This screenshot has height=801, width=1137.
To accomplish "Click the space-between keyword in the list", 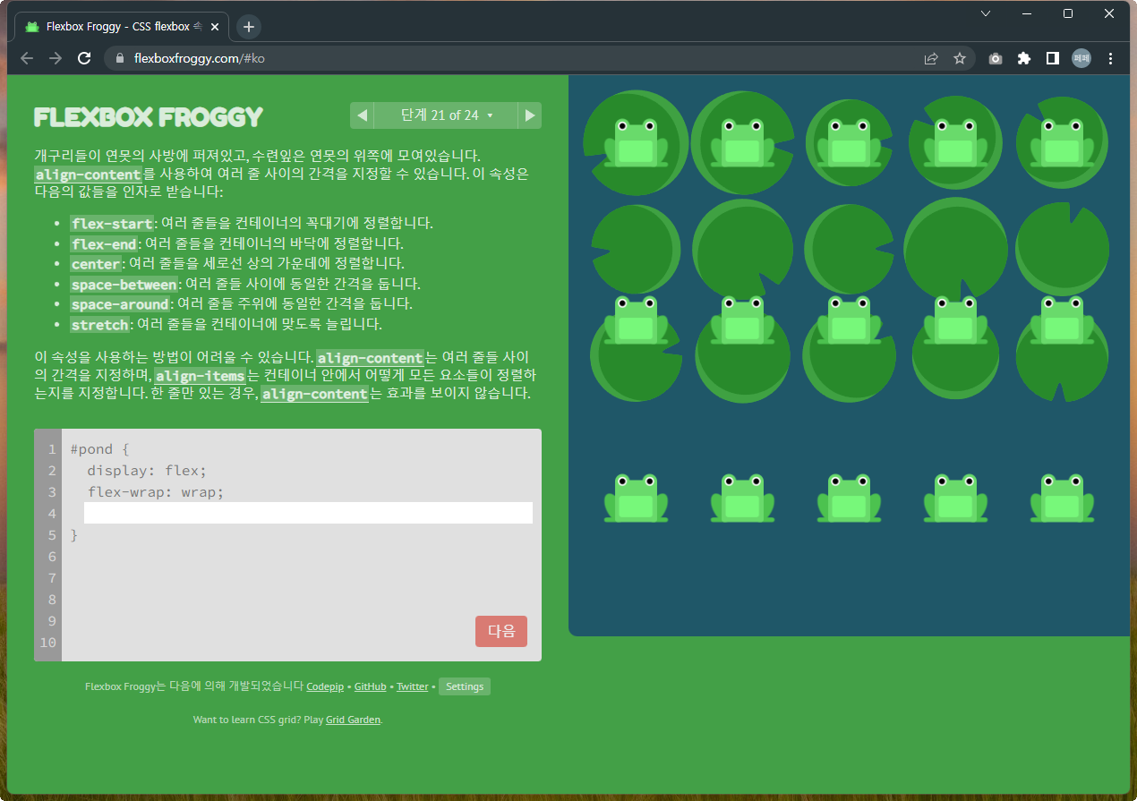I will coord(124,285).
